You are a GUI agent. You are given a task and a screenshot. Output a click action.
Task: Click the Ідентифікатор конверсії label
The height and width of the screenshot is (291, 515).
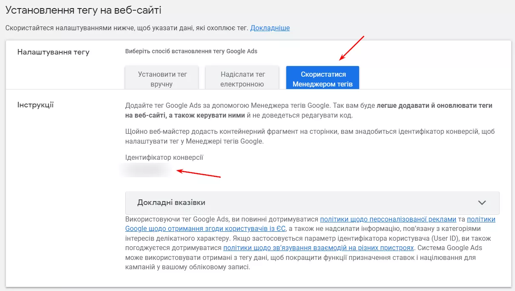[x=164, y=158]
